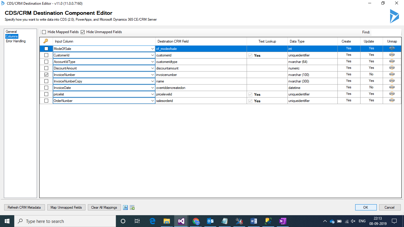404x227 pixels.
Task: Toggle Text Lookup checkbox for pricelevelid
Action: tap(251, 94)
